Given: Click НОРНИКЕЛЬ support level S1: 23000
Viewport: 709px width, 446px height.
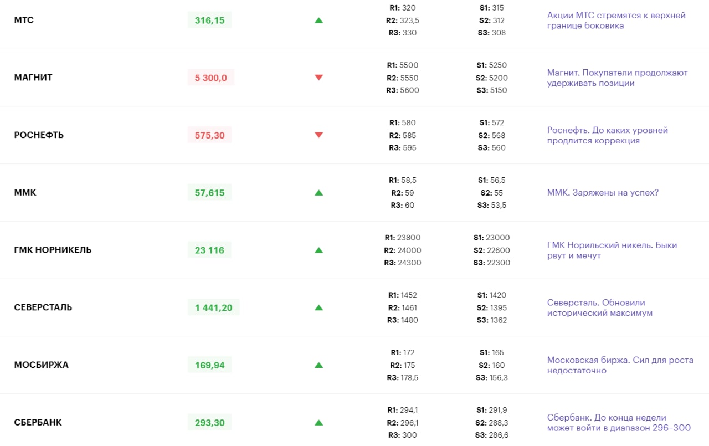Looking at the screenshot, I should [x=492, y=238].
